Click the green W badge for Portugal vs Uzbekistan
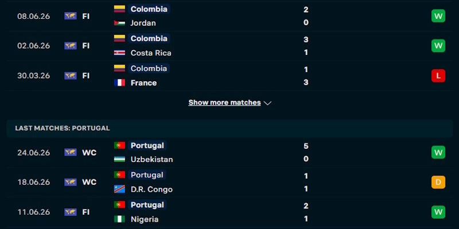Viewport: 459px width, 229px height. pos(438,152)
